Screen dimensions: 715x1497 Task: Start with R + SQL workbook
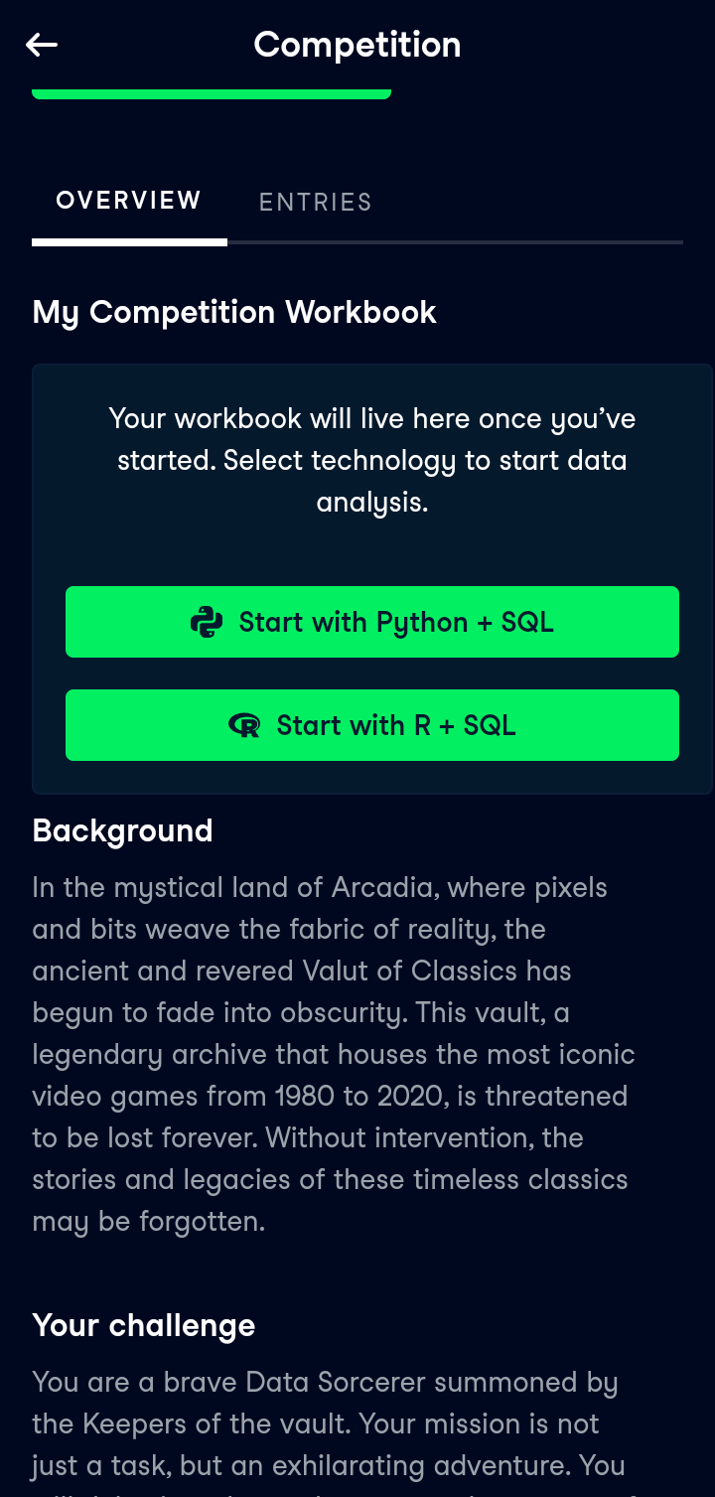[372, 725]
